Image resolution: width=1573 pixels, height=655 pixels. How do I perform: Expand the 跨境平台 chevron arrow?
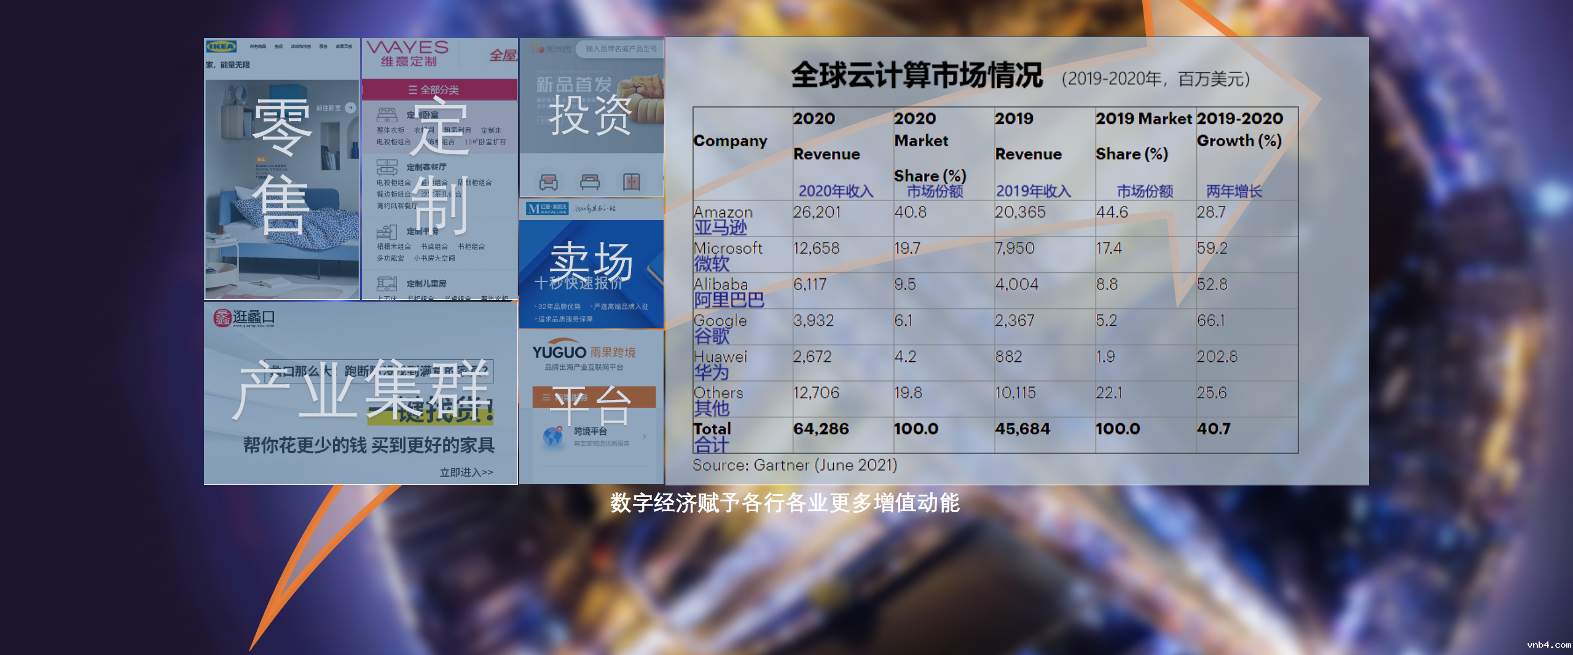pos(644,436)
